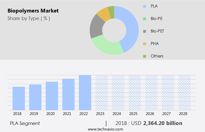Click the 2018 solid blue bar

pos(19,98)
